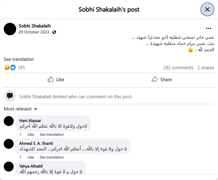This screenshot has height=180, width=218.
Task: Open the 185 reactions count
Action: 21,67
